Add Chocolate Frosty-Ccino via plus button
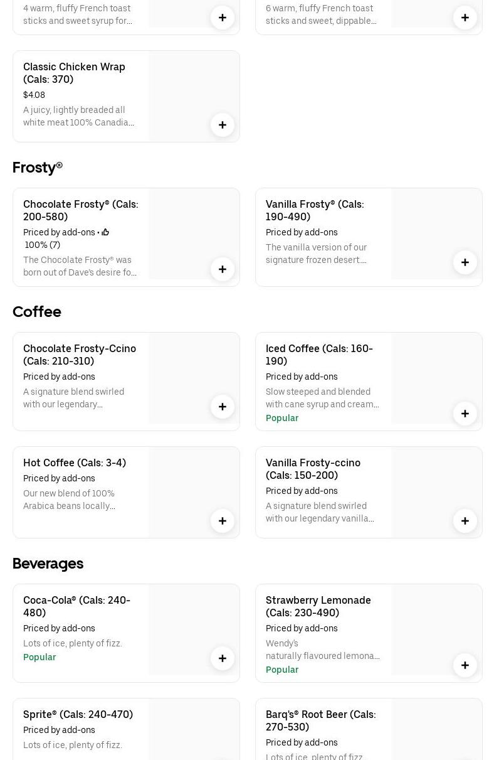 (x=223, y=407)
